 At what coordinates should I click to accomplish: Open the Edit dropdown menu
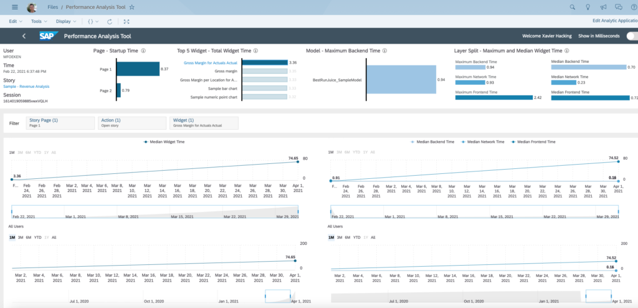click(16, 22)
